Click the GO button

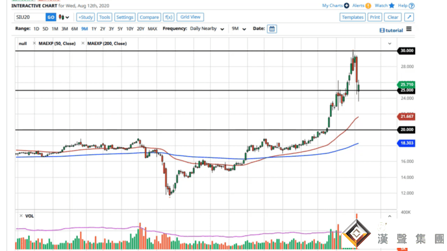[50, 17]
